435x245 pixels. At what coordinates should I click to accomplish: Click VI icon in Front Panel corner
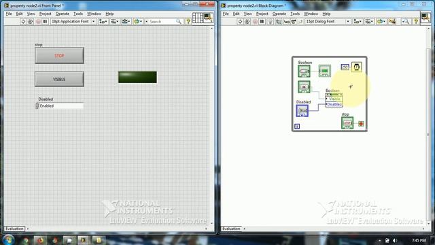[208, 18]
